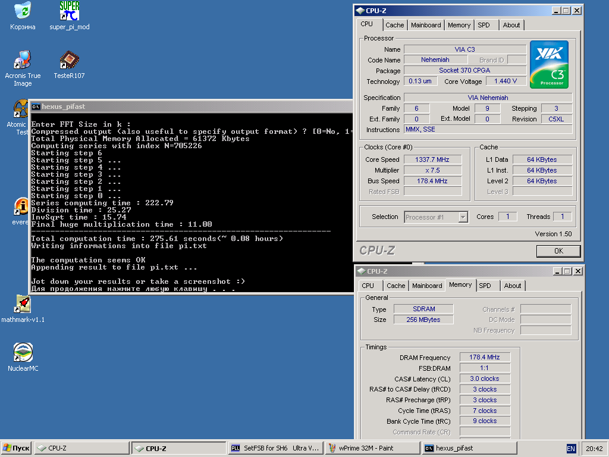Click the hexus_pifast console title bar icon
The height and width of the screenshot is (457, 609).
tap(36, 107)
